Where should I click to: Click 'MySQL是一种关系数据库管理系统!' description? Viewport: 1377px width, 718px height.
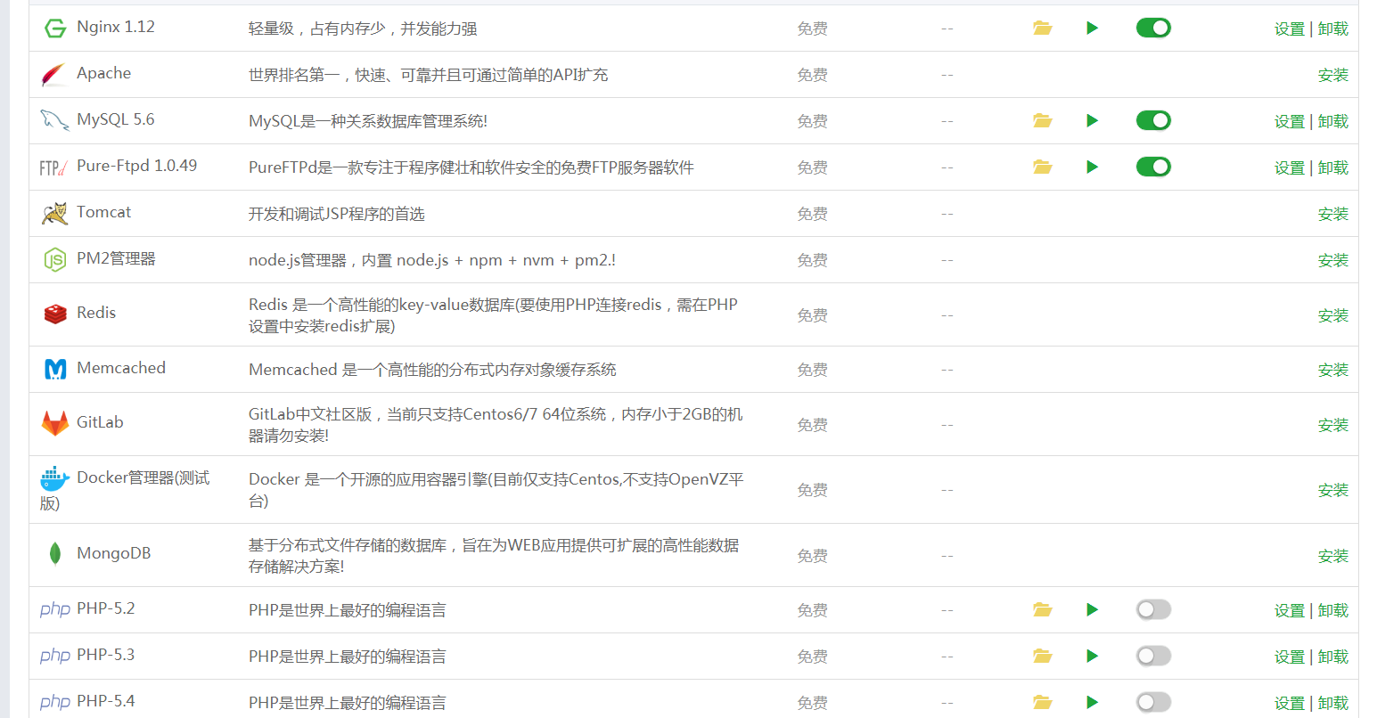click(368, 121)
